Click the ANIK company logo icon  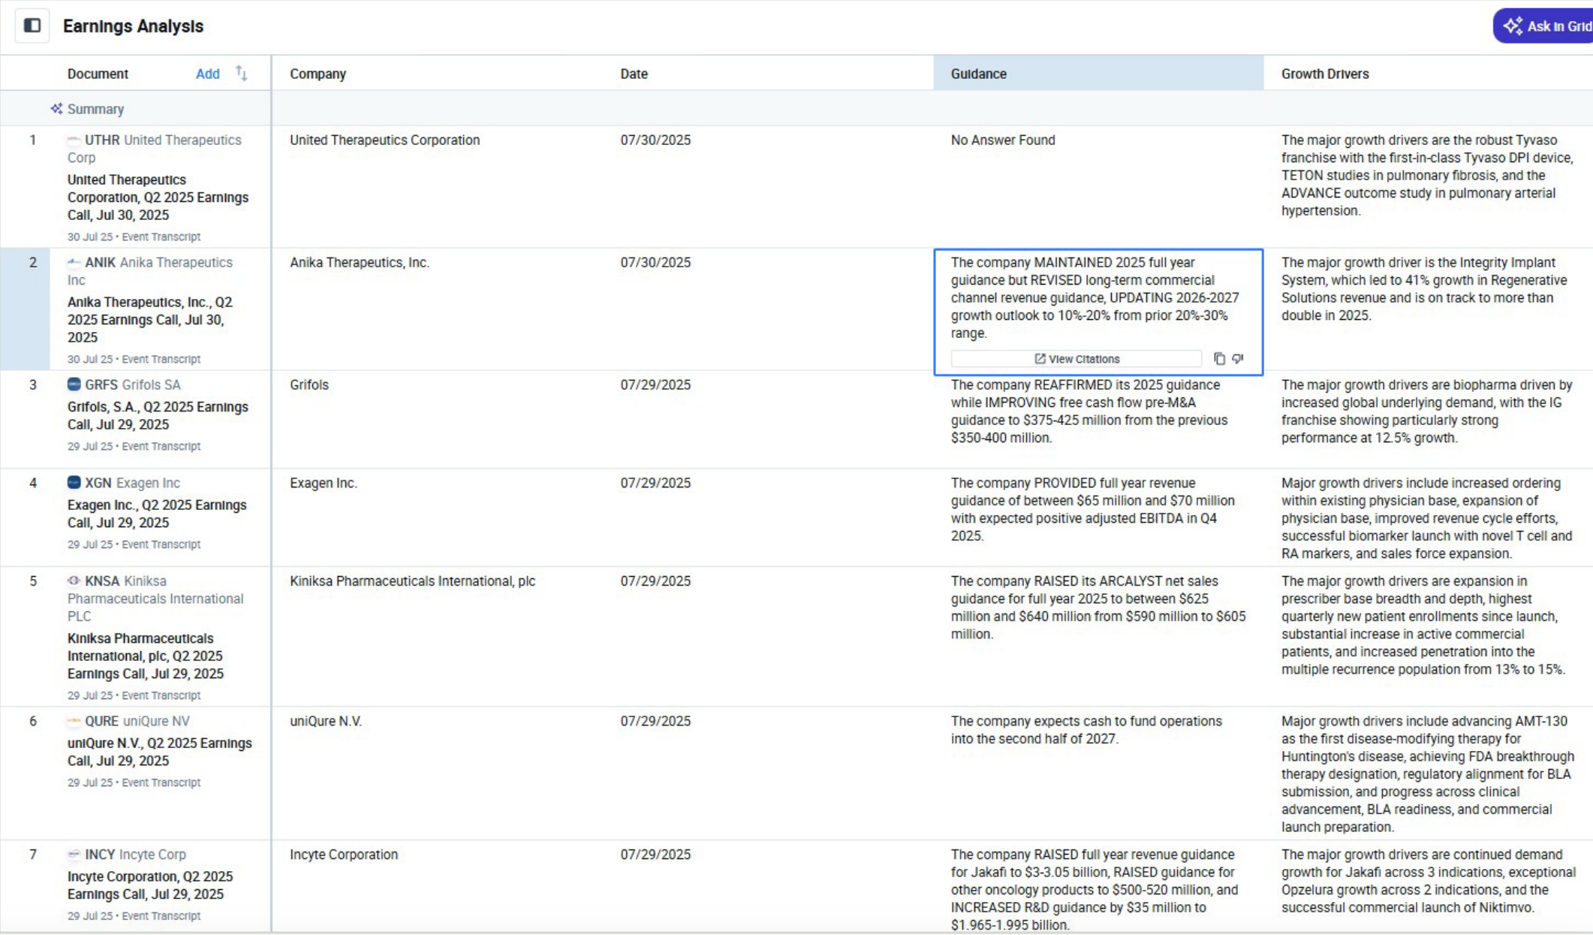click(x=74, y=262)
